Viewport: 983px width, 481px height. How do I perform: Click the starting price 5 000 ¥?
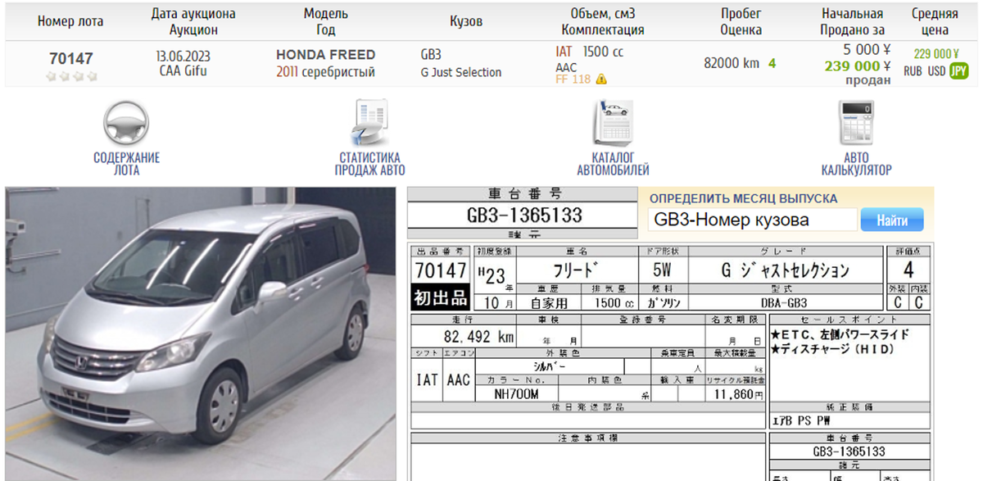pos(867,49)
